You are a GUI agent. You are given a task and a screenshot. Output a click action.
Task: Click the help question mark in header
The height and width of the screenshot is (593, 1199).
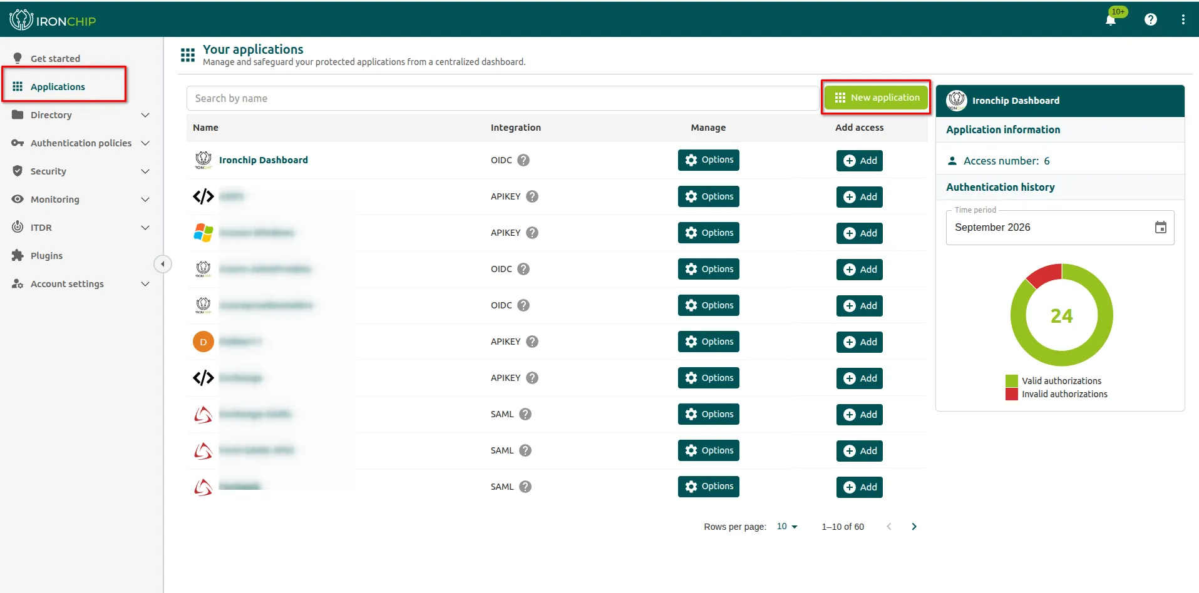tap(1151, 19)
